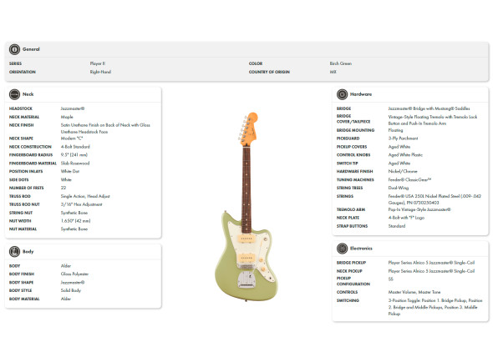Click the 'Aged White Plastic' control knobs value

click(405, 155)
